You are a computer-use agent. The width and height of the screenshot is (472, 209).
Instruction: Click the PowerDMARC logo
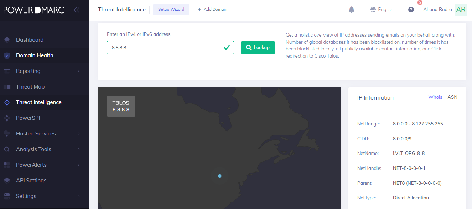pyautogui.click(x=34, y=10)
